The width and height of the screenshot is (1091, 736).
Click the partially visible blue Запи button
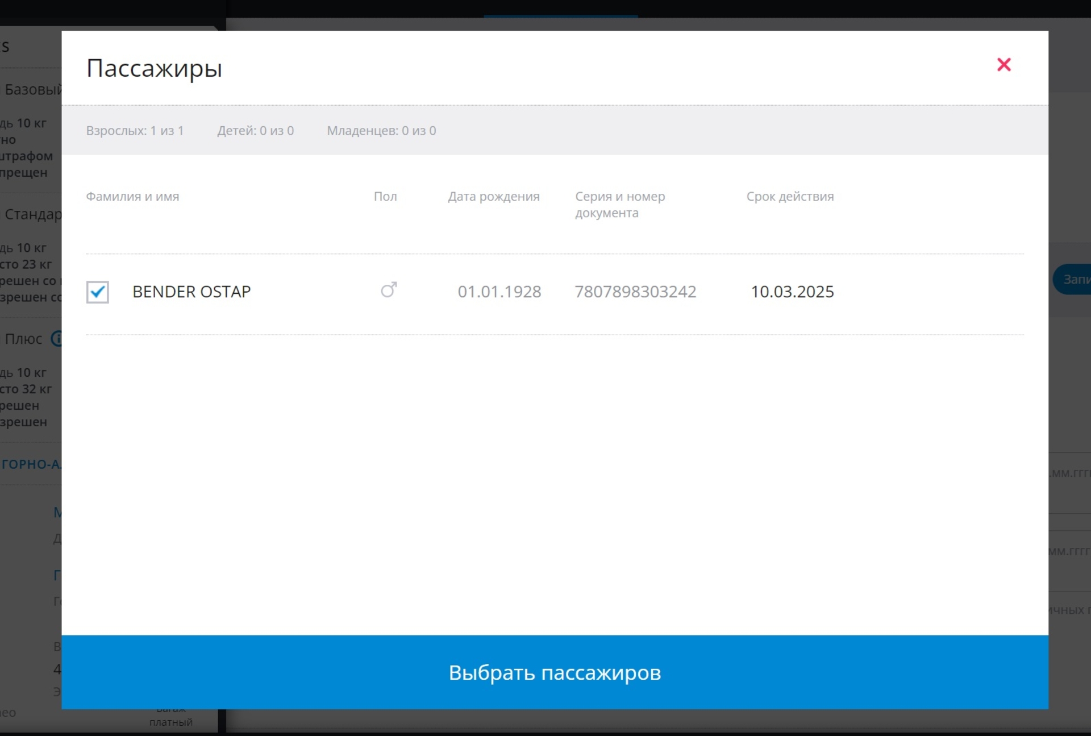(1072, 279)
